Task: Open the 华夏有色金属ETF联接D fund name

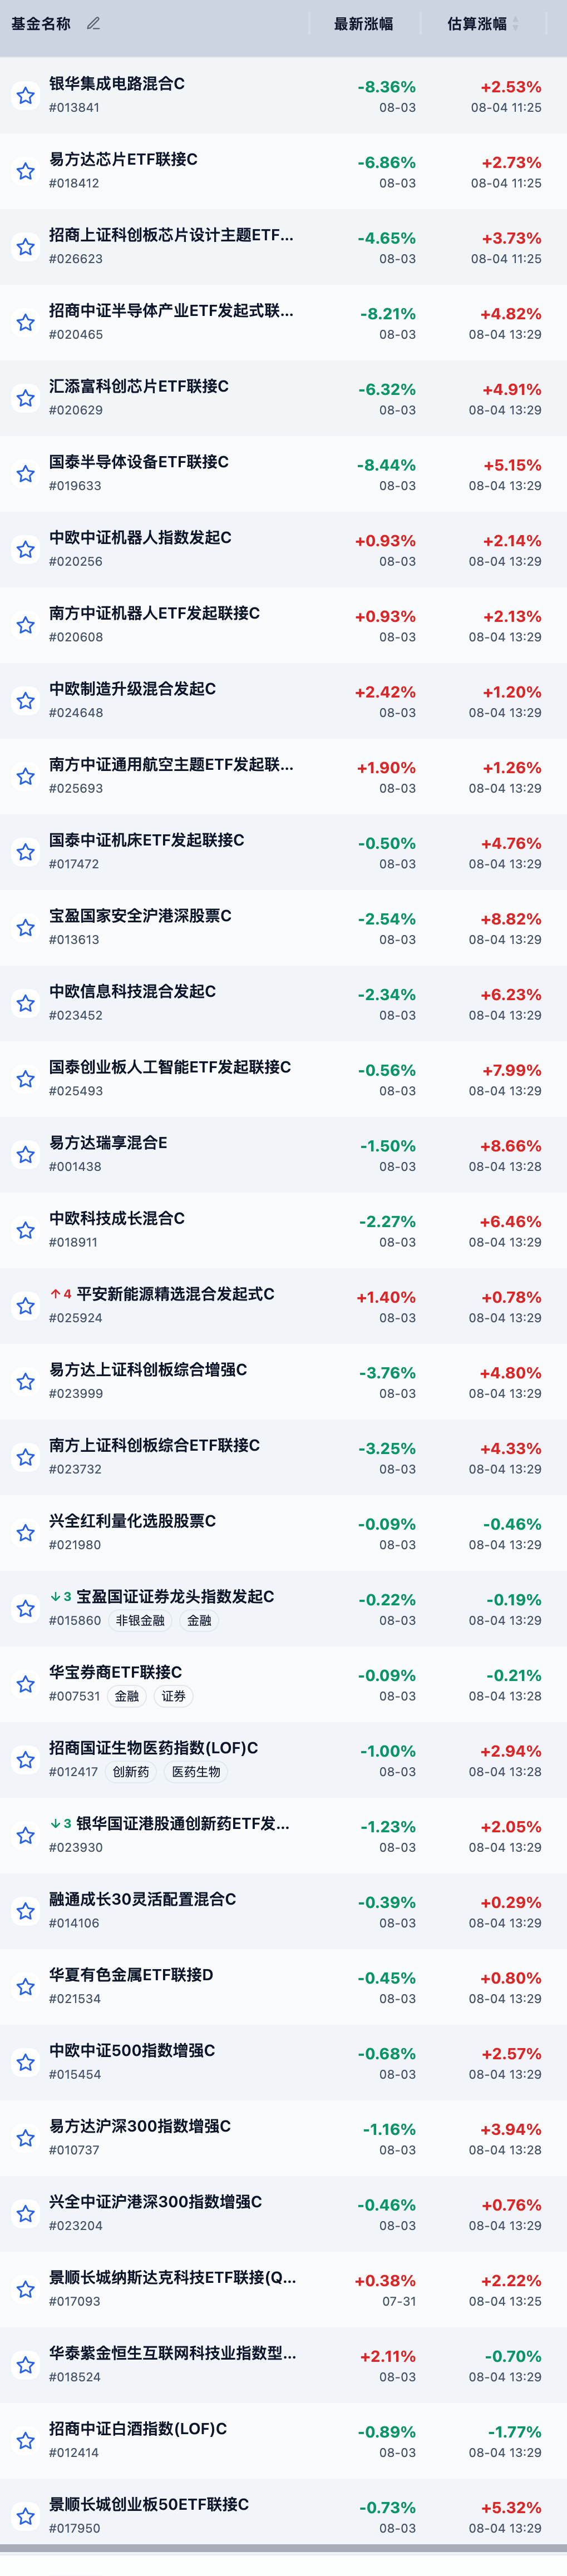Action: 131,1975
